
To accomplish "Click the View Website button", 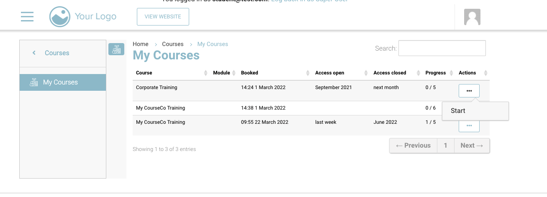I will (x=163, y=17).
